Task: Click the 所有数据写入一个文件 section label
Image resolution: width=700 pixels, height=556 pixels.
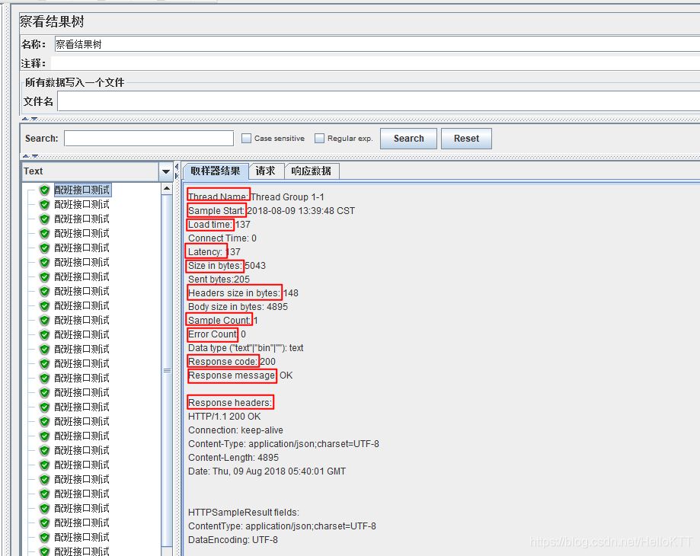Action: (x=75, y=82)
